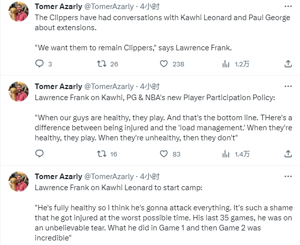Viewport: 300px width, 245px height.
Task: Click first tweet's profile avatar
Action: [x=19, y=12]
